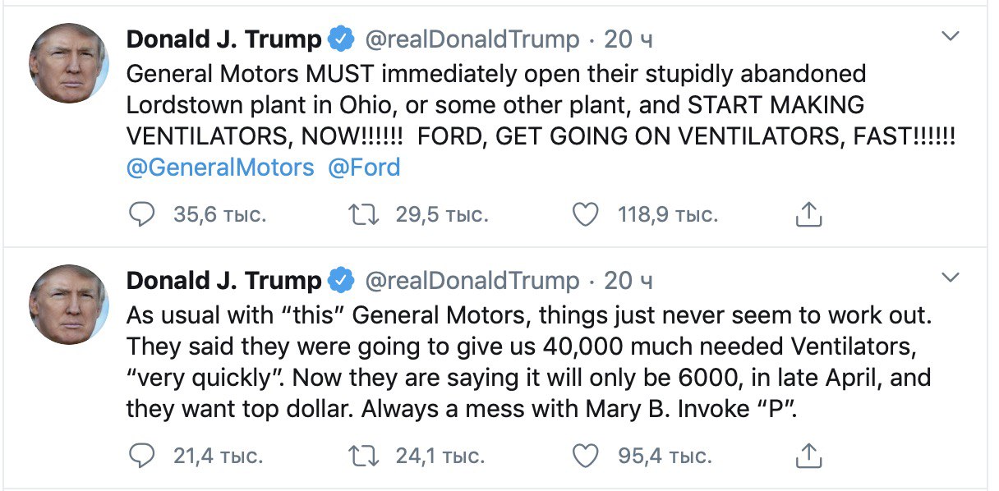Share the Mary B. tweet
999x491 pixels.
(808, 456)
